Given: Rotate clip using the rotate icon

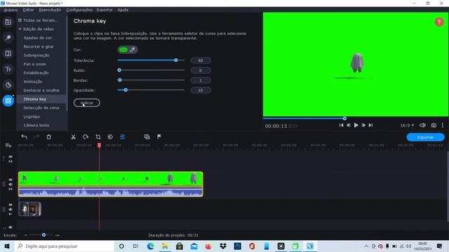Looking at the screenshot, I should point(86,137).
